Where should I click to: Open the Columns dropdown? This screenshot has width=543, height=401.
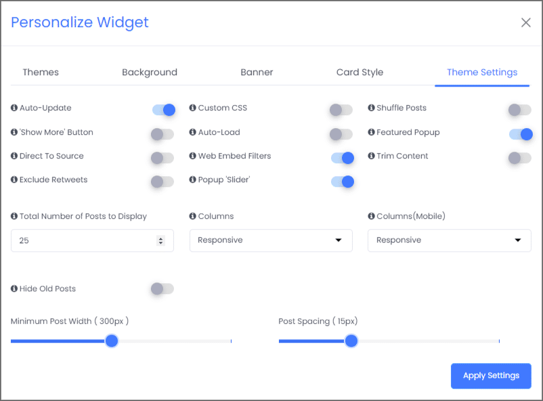coord(271,240)
